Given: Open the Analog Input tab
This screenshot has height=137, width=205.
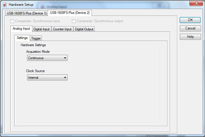Looking at the screenshot, I should pos(21,29).
